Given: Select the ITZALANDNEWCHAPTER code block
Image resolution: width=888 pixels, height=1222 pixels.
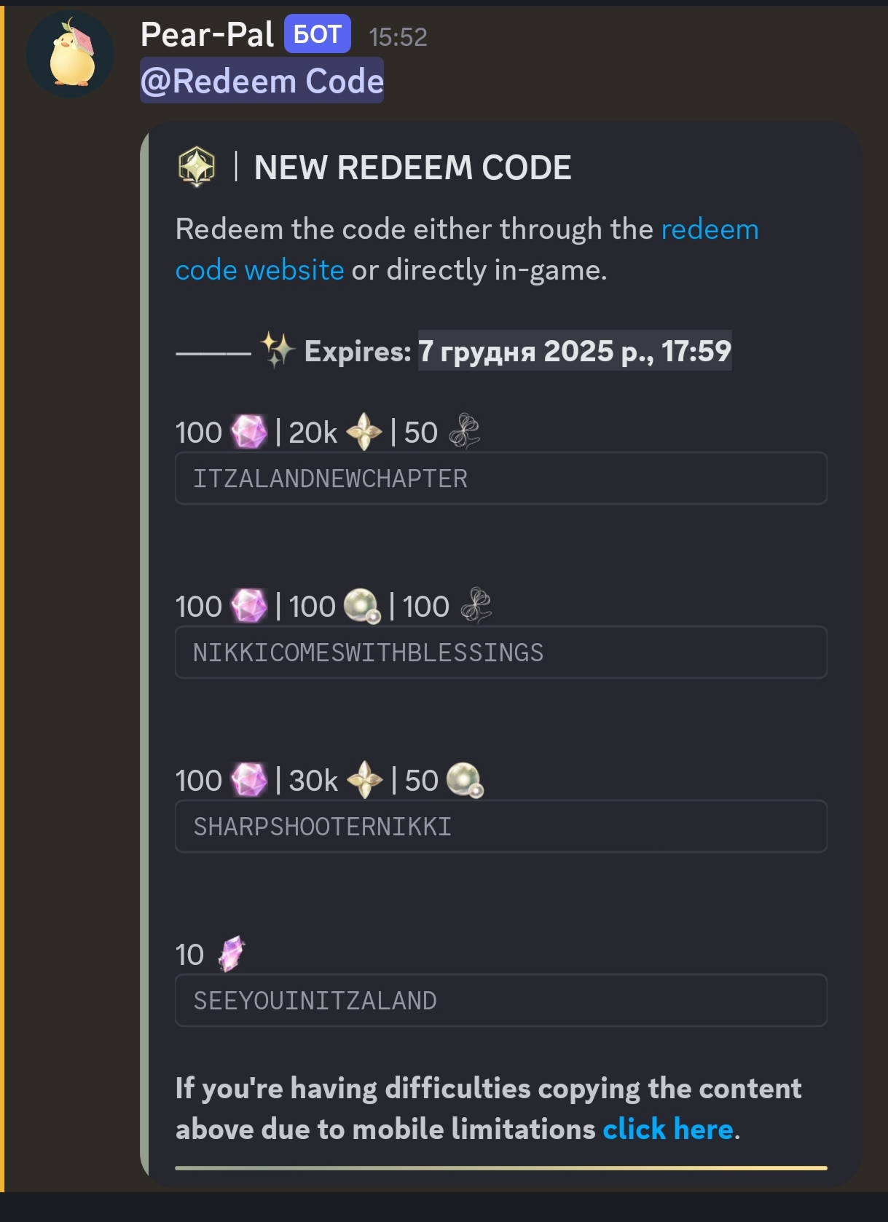Looking at the screenshot, I should click(500, 478).
